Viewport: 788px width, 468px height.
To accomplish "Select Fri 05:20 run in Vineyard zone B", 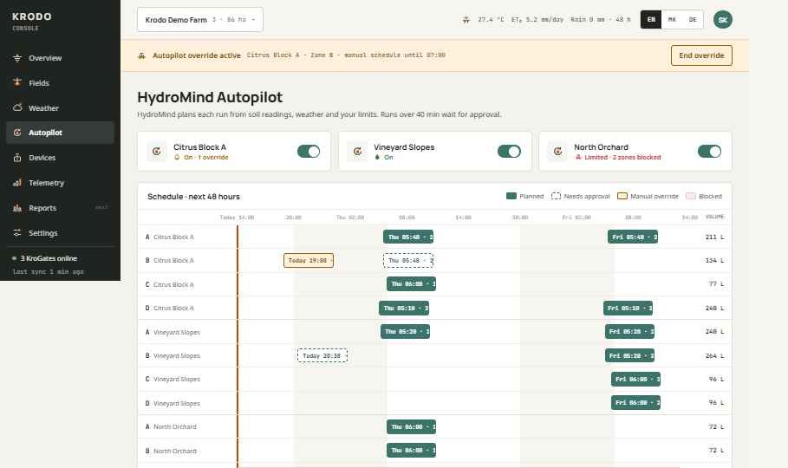I will [629, 355].
